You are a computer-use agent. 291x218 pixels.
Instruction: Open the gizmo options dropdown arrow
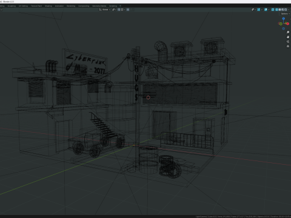pyautogui.click(x=262, y=10)
